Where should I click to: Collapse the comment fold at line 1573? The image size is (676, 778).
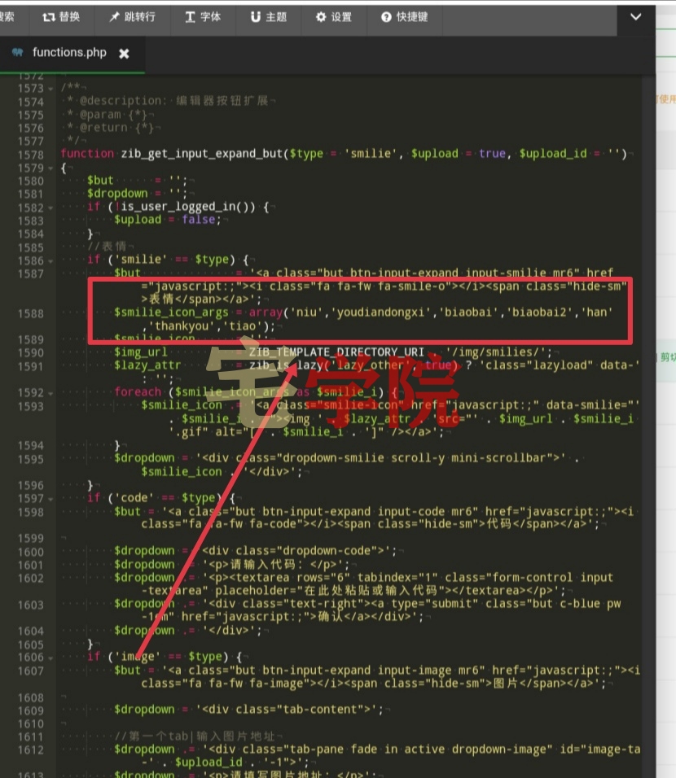[x=50, y=89]
